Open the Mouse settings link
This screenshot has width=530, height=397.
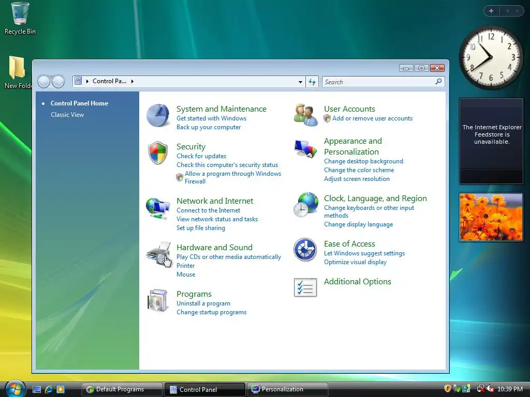(186, 274)
